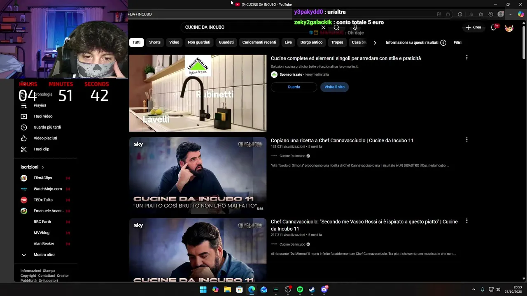Play the Un piatto così brutto thumbnail
Screen dimensions: 527x296
click(198, 175)
